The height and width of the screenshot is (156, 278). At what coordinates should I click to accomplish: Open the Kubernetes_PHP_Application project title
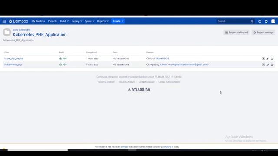(40, 35)
